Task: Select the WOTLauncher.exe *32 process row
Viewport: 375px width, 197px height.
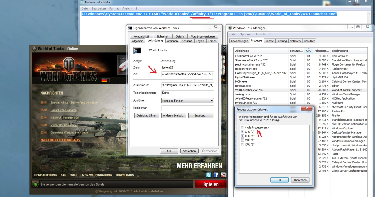Action: tap(301, 90)
